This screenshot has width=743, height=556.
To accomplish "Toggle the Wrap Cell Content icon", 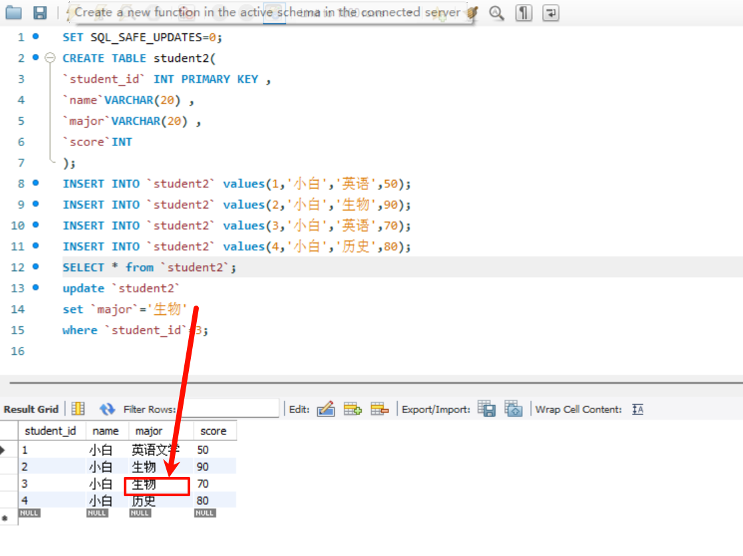I will tap(638, 409).
